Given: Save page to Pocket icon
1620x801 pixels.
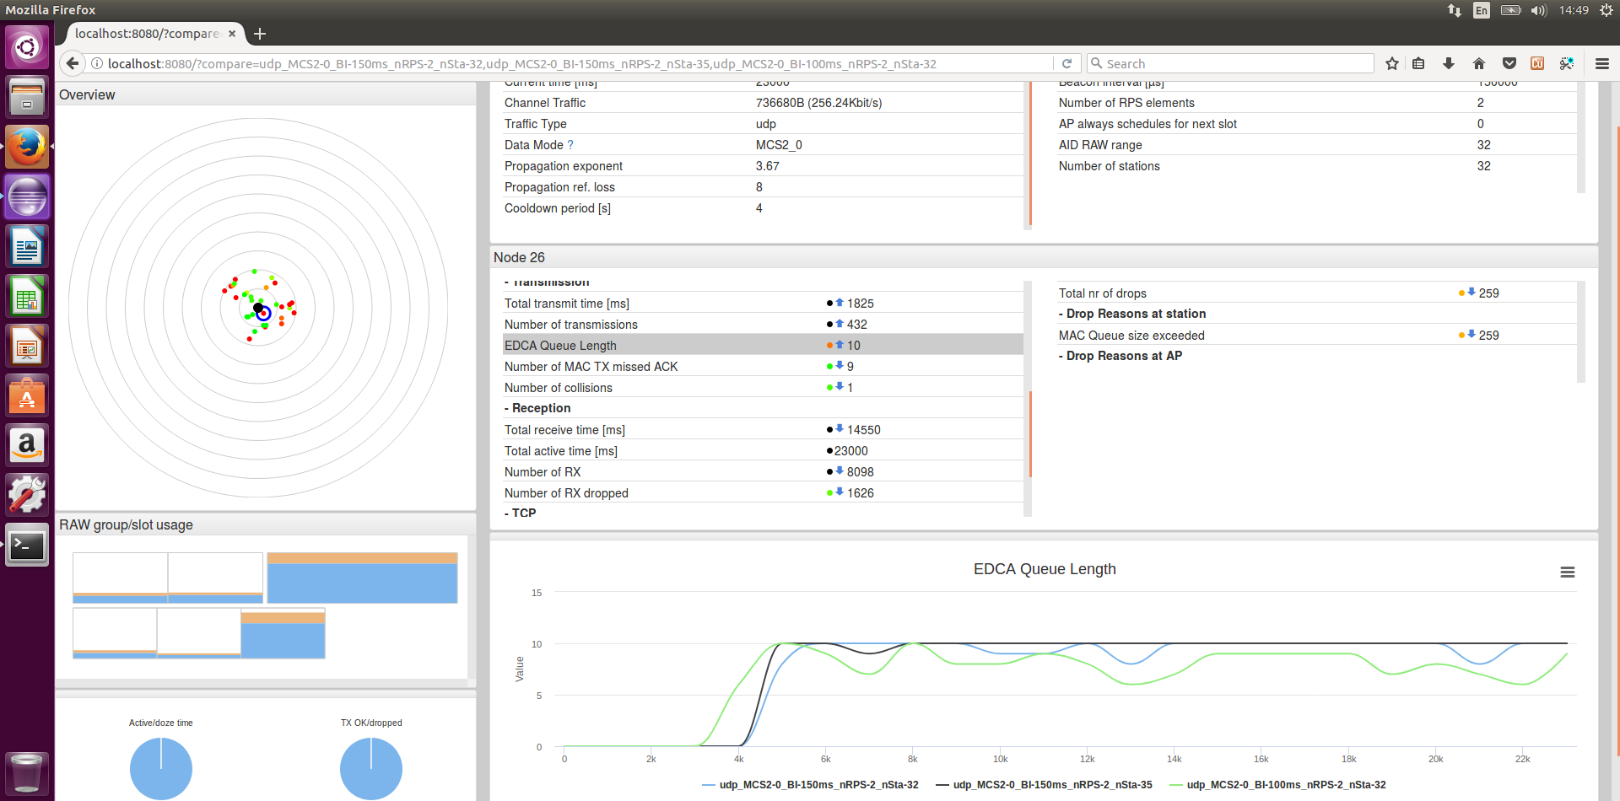Looking at the screenshot, I should click(1509, 63).
